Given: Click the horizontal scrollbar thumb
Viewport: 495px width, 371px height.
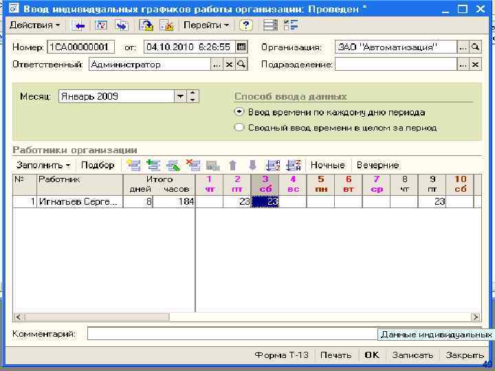Looking at the screenshot, I should [x=97, y=317].
